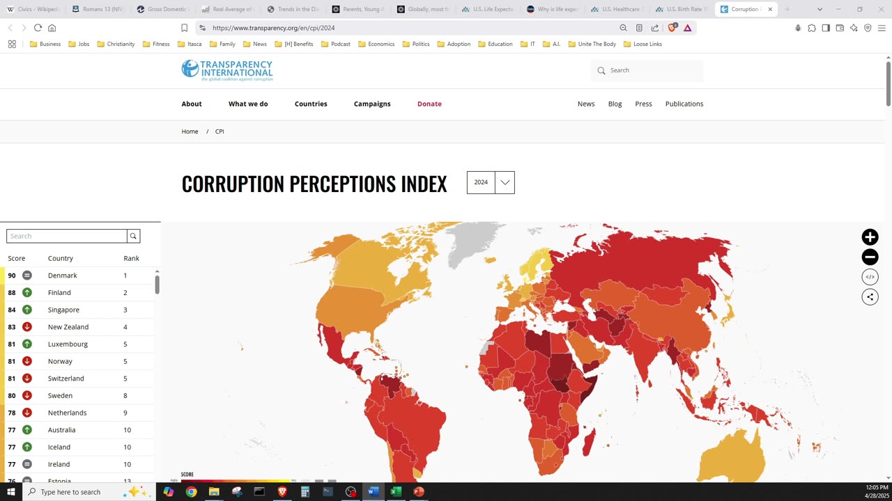
Task: Click the share icon beside the map
Action: click(x=870, y=296)
